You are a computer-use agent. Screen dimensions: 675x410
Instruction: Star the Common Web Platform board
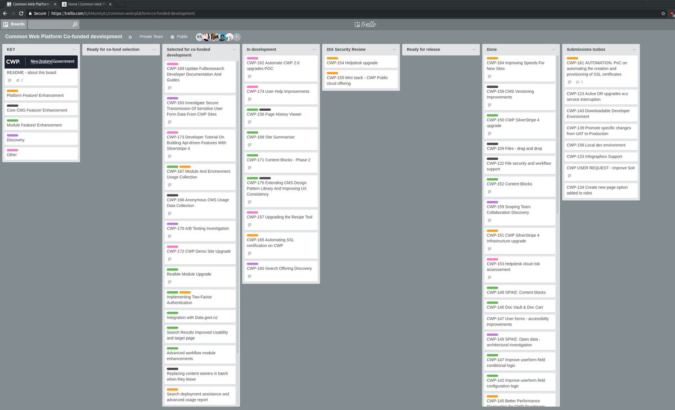[130, 37]
